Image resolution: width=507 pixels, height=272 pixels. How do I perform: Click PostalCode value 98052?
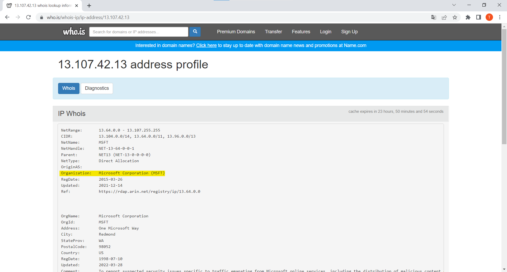pos(105,247)
